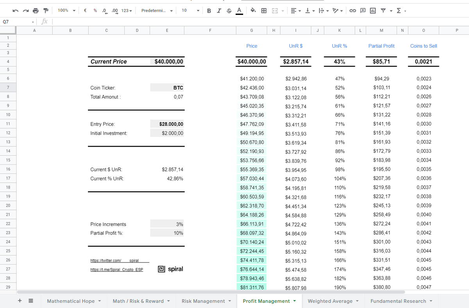The width and height of the screenshot is (469, 308).
Task: Insert a comment
Action: (362, 11)
